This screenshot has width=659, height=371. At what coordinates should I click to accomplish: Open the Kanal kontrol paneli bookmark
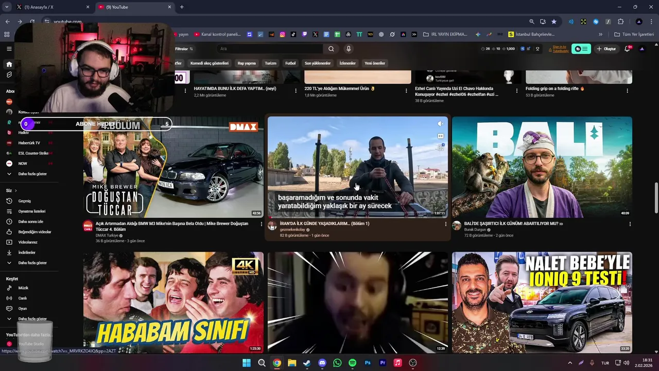click(x=217, y=35)
